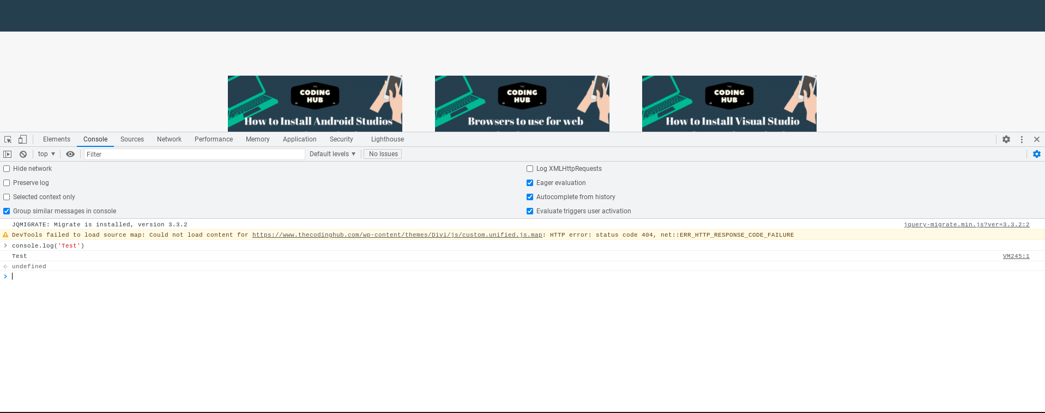Show the console sidebar panel icon
1045x413 pixels.
click(8, 154)
